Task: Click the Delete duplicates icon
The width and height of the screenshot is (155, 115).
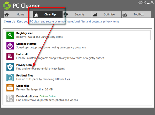Action: 10,98
